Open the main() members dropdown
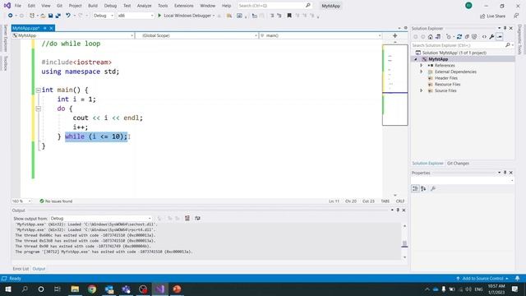The width and height of the screenshot is (526, 296). click(x=321, y=35)
